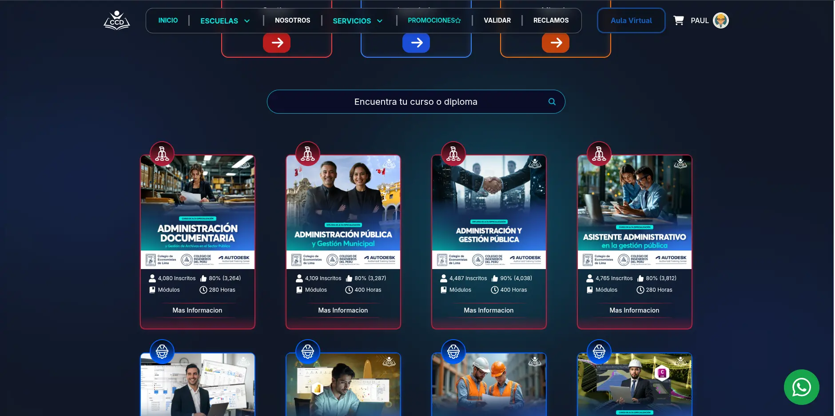835x416 pixels.
Task: Click the clock icon beside 400 Horas on Administración Pública card
Action: [x=349, y=290]
